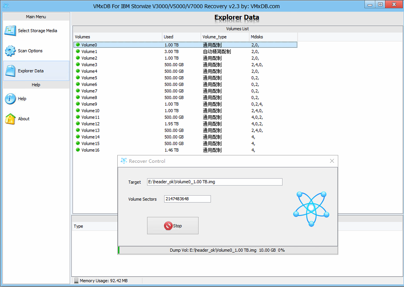The width and height of the screenshot is (404, 287).
Task: Click green status dot of Volume7
Action: point(78,91)
